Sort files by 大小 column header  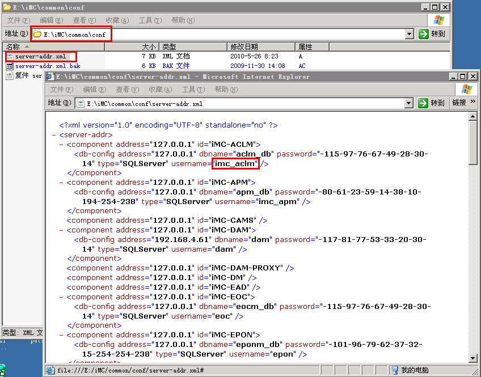click(132, 47)
